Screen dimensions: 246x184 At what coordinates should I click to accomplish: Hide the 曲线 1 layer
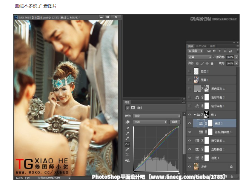click(189, 158)
